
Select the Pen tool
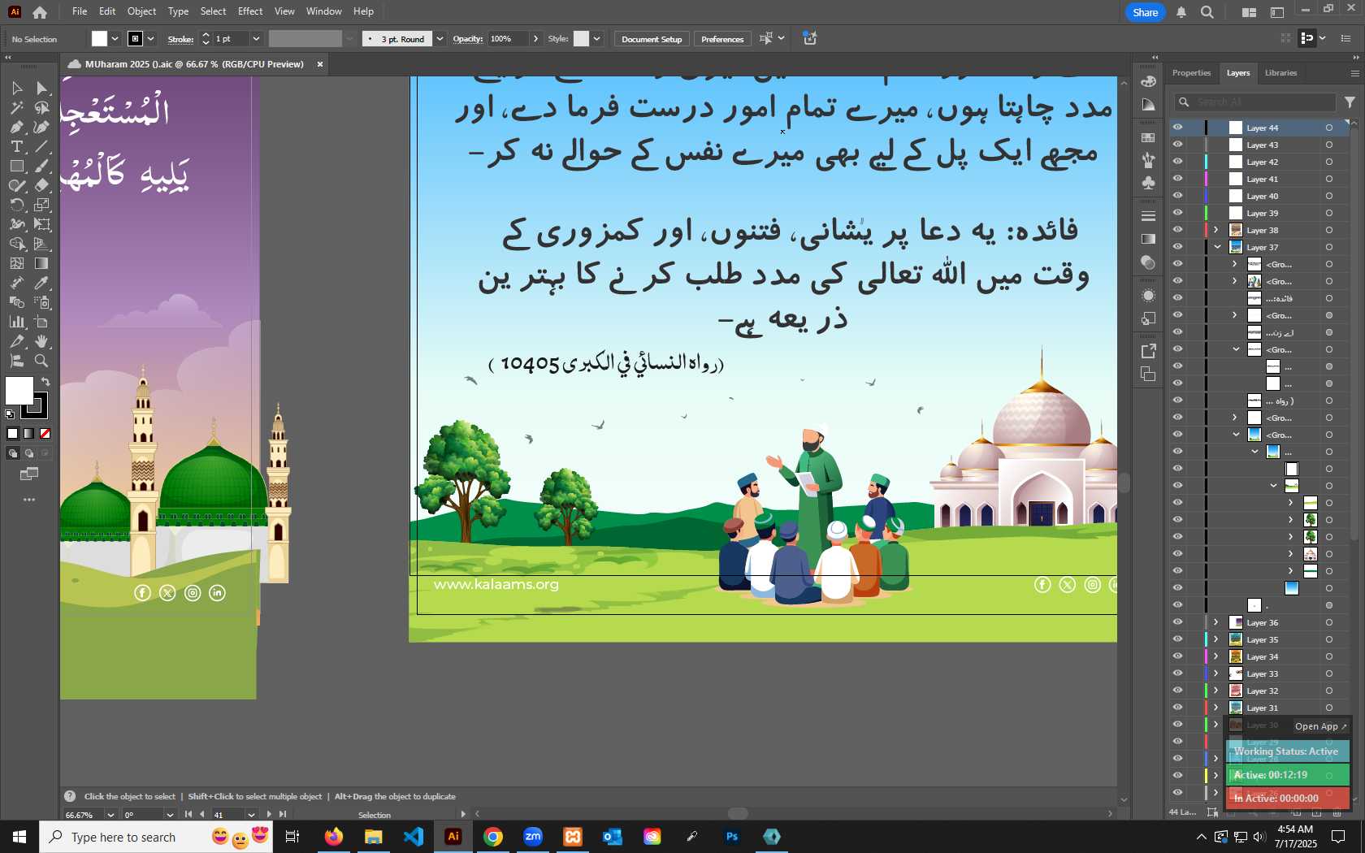point(16,127)
